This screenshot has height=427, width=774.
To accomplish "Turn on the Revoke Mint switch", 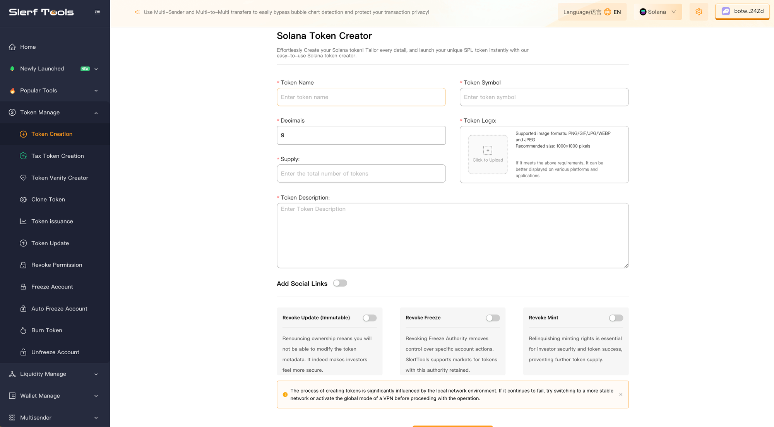I will point(616,318).
